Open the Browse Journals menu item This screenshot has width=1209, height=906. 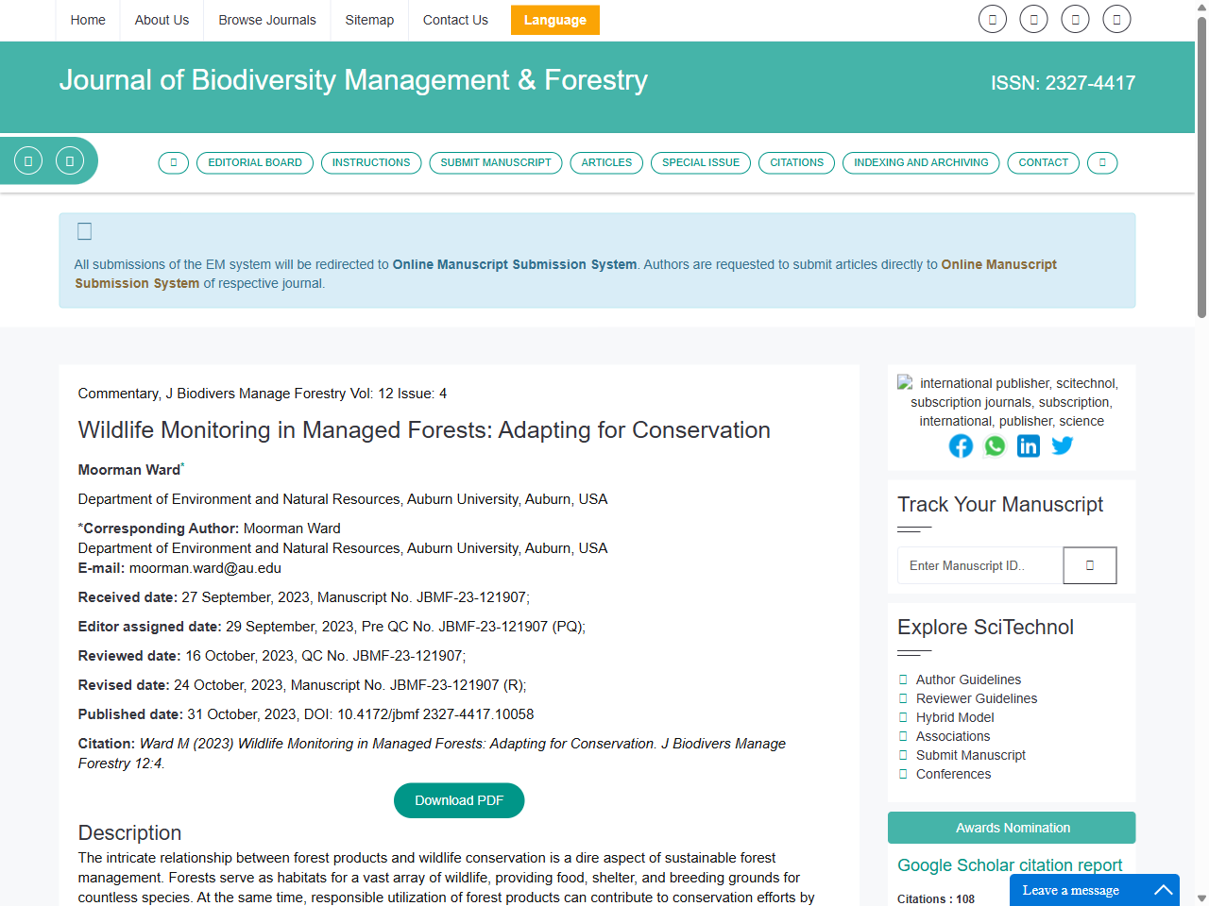click(x=267, y=20)
